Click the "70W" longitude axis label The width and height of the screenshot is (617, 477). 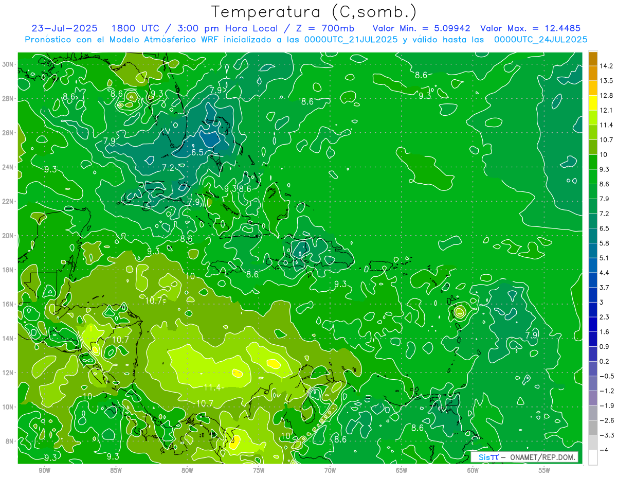coord(330,471)
